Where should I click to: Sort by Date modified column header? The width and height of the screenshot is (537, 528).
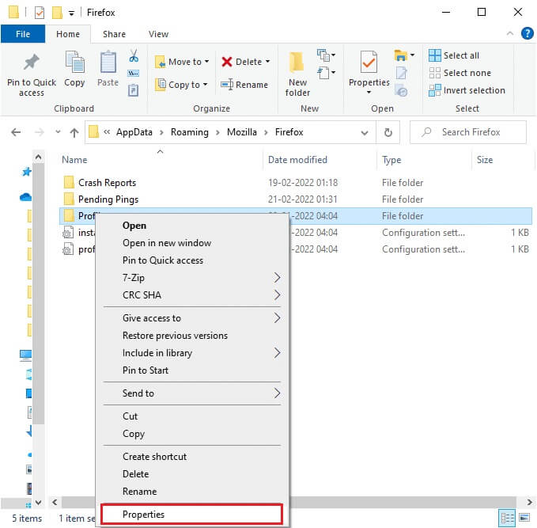297,160
